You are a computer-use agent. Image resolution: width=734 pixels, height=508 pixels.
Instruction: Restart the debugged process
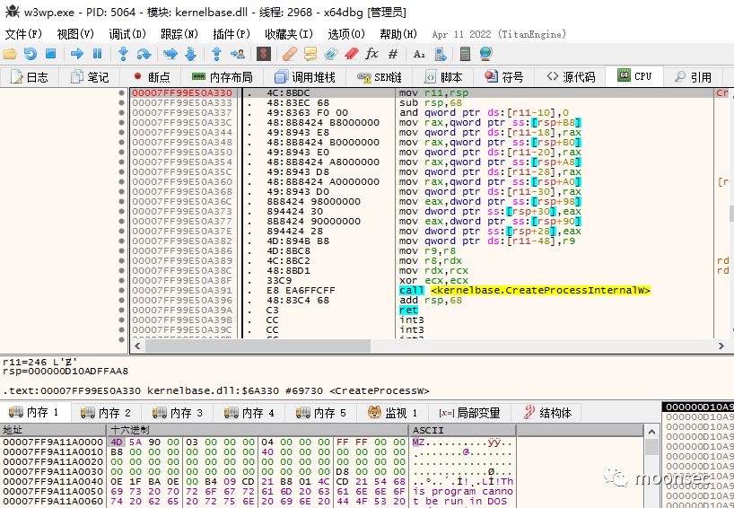click(31, 54)
